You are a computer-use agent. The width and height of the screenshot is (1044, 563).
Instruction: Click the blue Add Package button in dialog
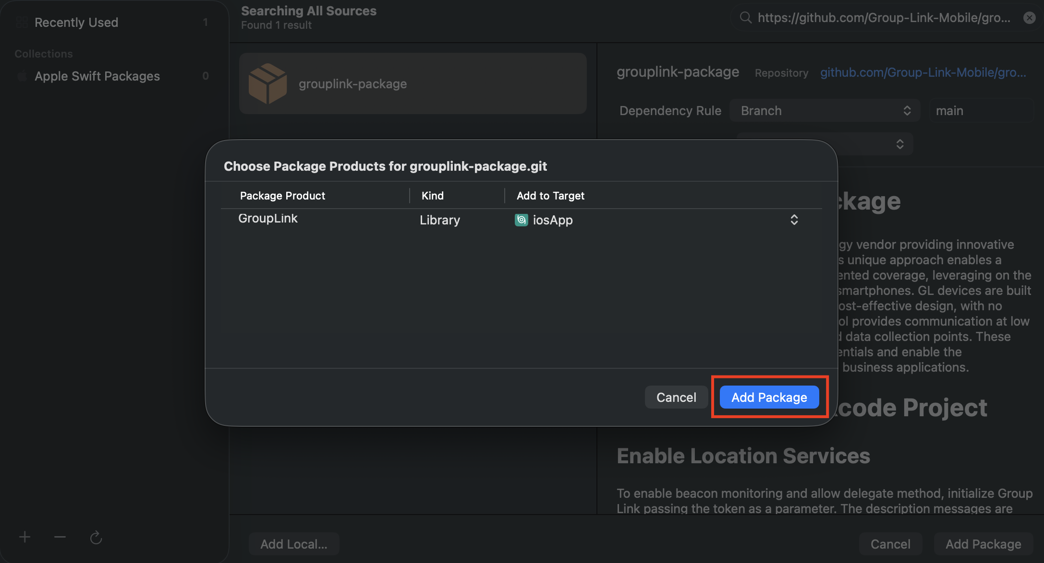pos(769,397)
